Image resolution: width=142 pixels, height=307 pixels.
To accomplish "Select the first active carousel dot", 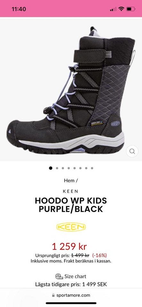I will 51,168.
